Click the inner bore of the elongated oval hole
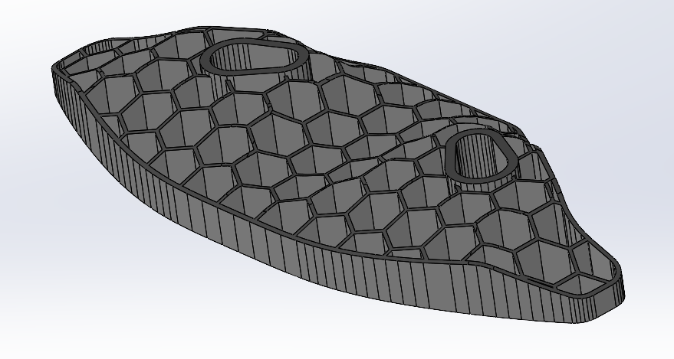674x359 pixels. point(254,58)
